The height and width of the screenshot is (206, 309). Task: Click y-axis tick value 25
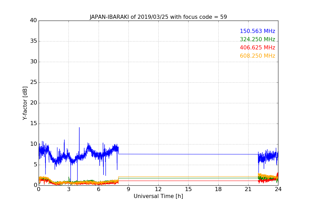pos(33,82)
